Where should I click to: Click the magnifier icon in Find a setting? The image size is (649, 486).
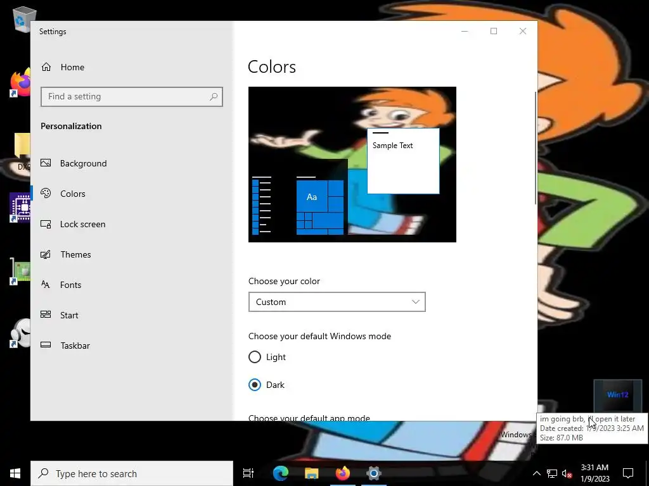(214, 97)
